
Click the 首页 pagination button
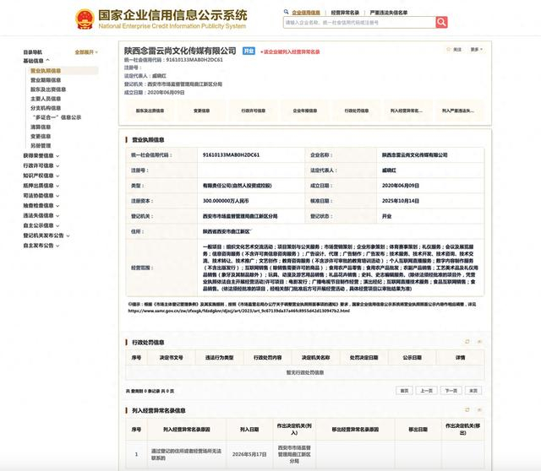[x=404, y=390]
